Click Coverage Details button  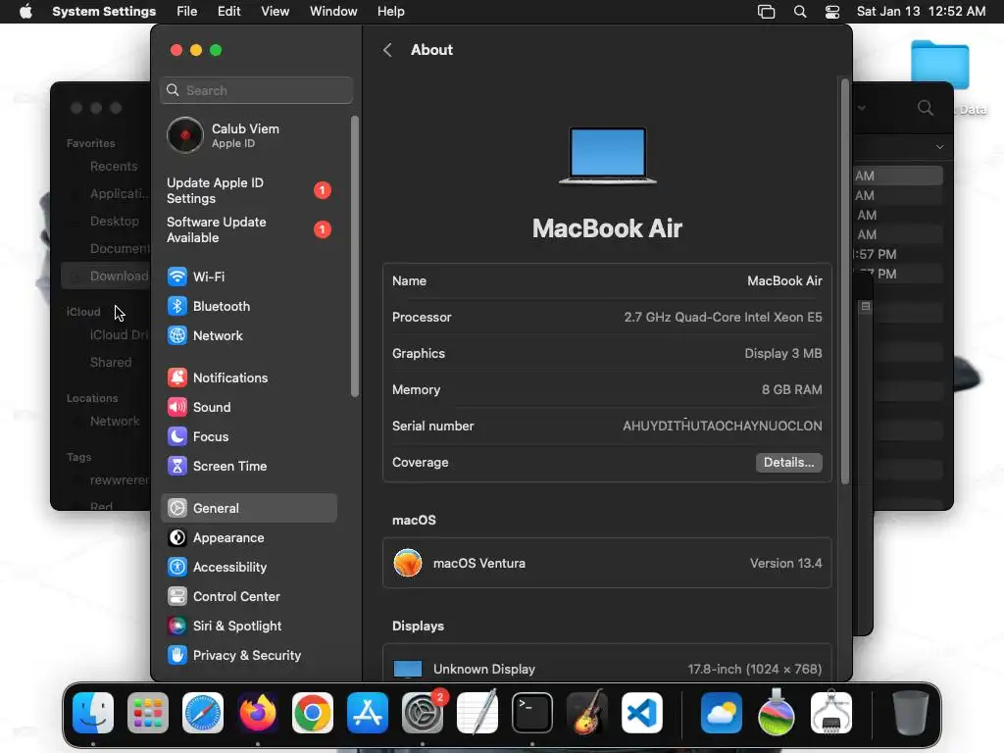point(789,463)
